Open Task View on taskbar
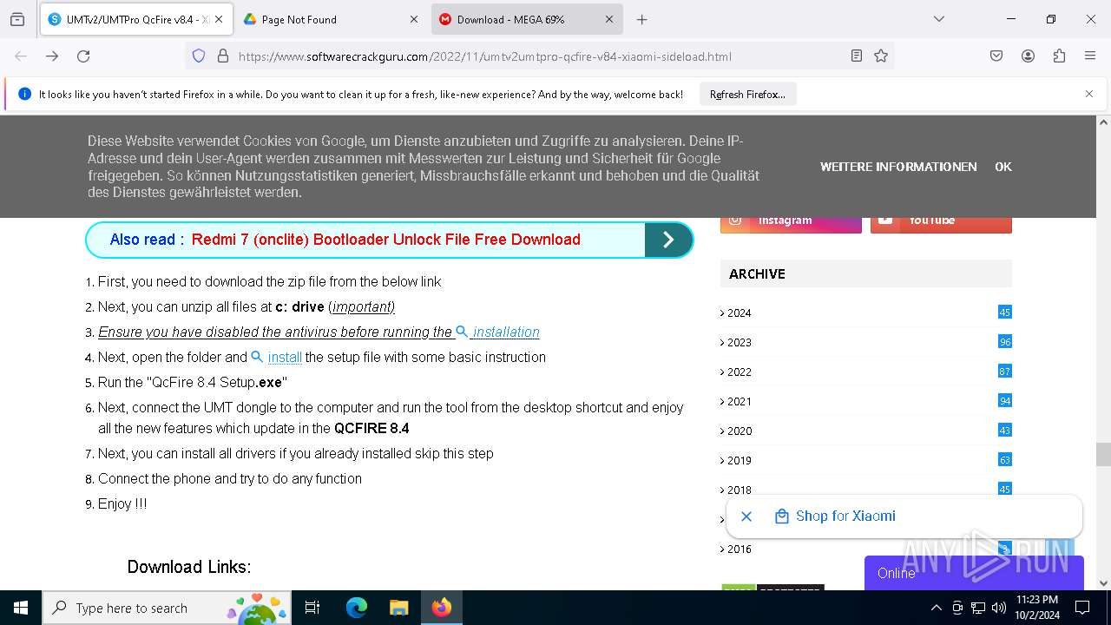Viewport: 1111px width, 625px height. tap(312, 608)
